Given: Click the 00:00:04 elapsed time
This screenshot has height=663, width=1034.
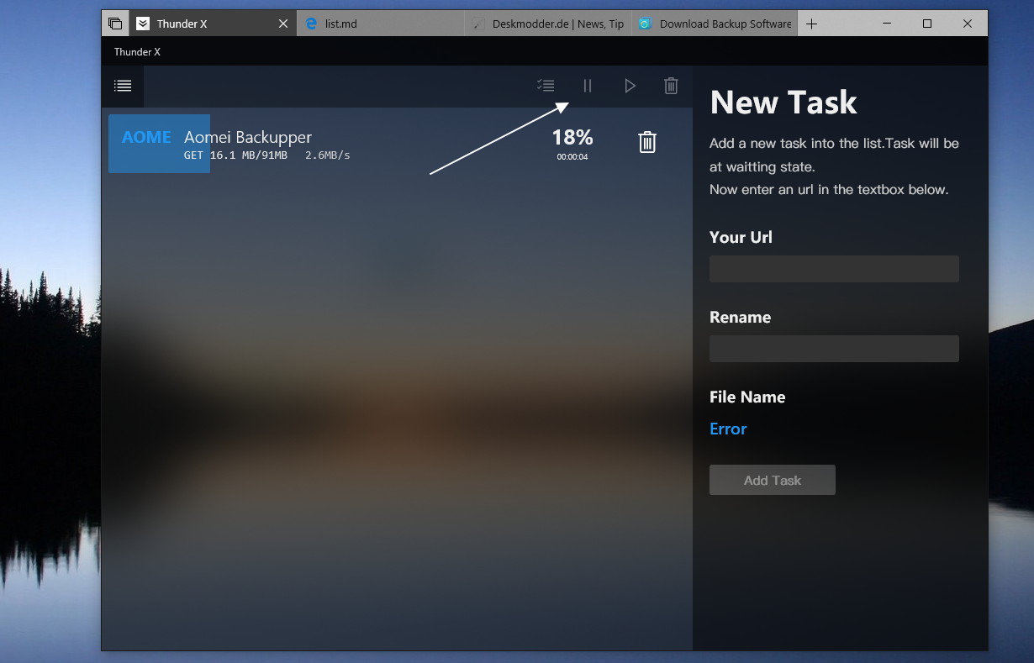Looking at the screenshot, I should coord(572,157).
